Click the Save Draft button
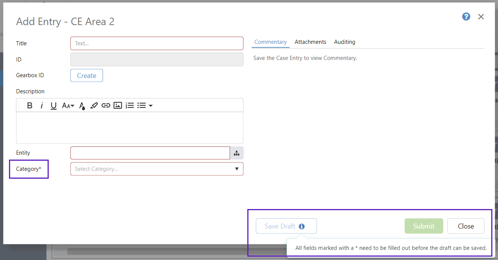The image size is (498, 260). pos(286,226)
